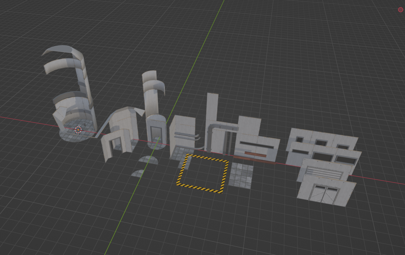Viewport: 405px width, 255px height.
Task: Select the yellow-black hazard striped square frame
Action: click(203, 174)
